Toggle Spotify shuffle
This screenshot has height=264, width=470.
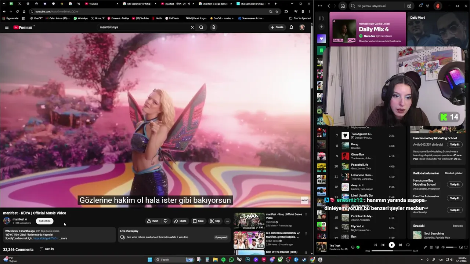pos(375,245)
